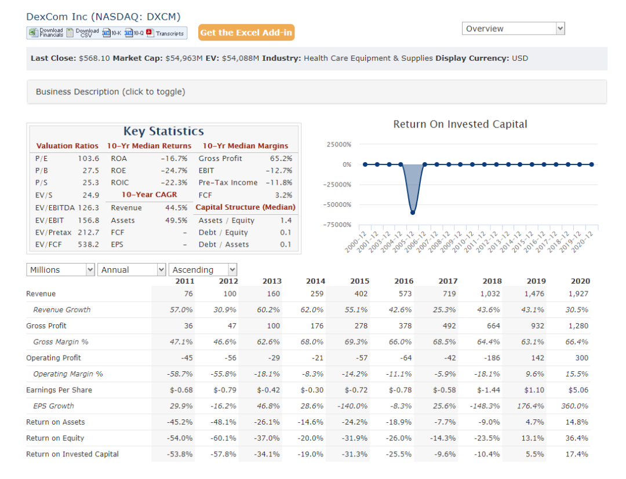This screenshot has height=479, width=626.
Task: Click the 2006-12 low point on ROIC chart
Action: [413, 213]
